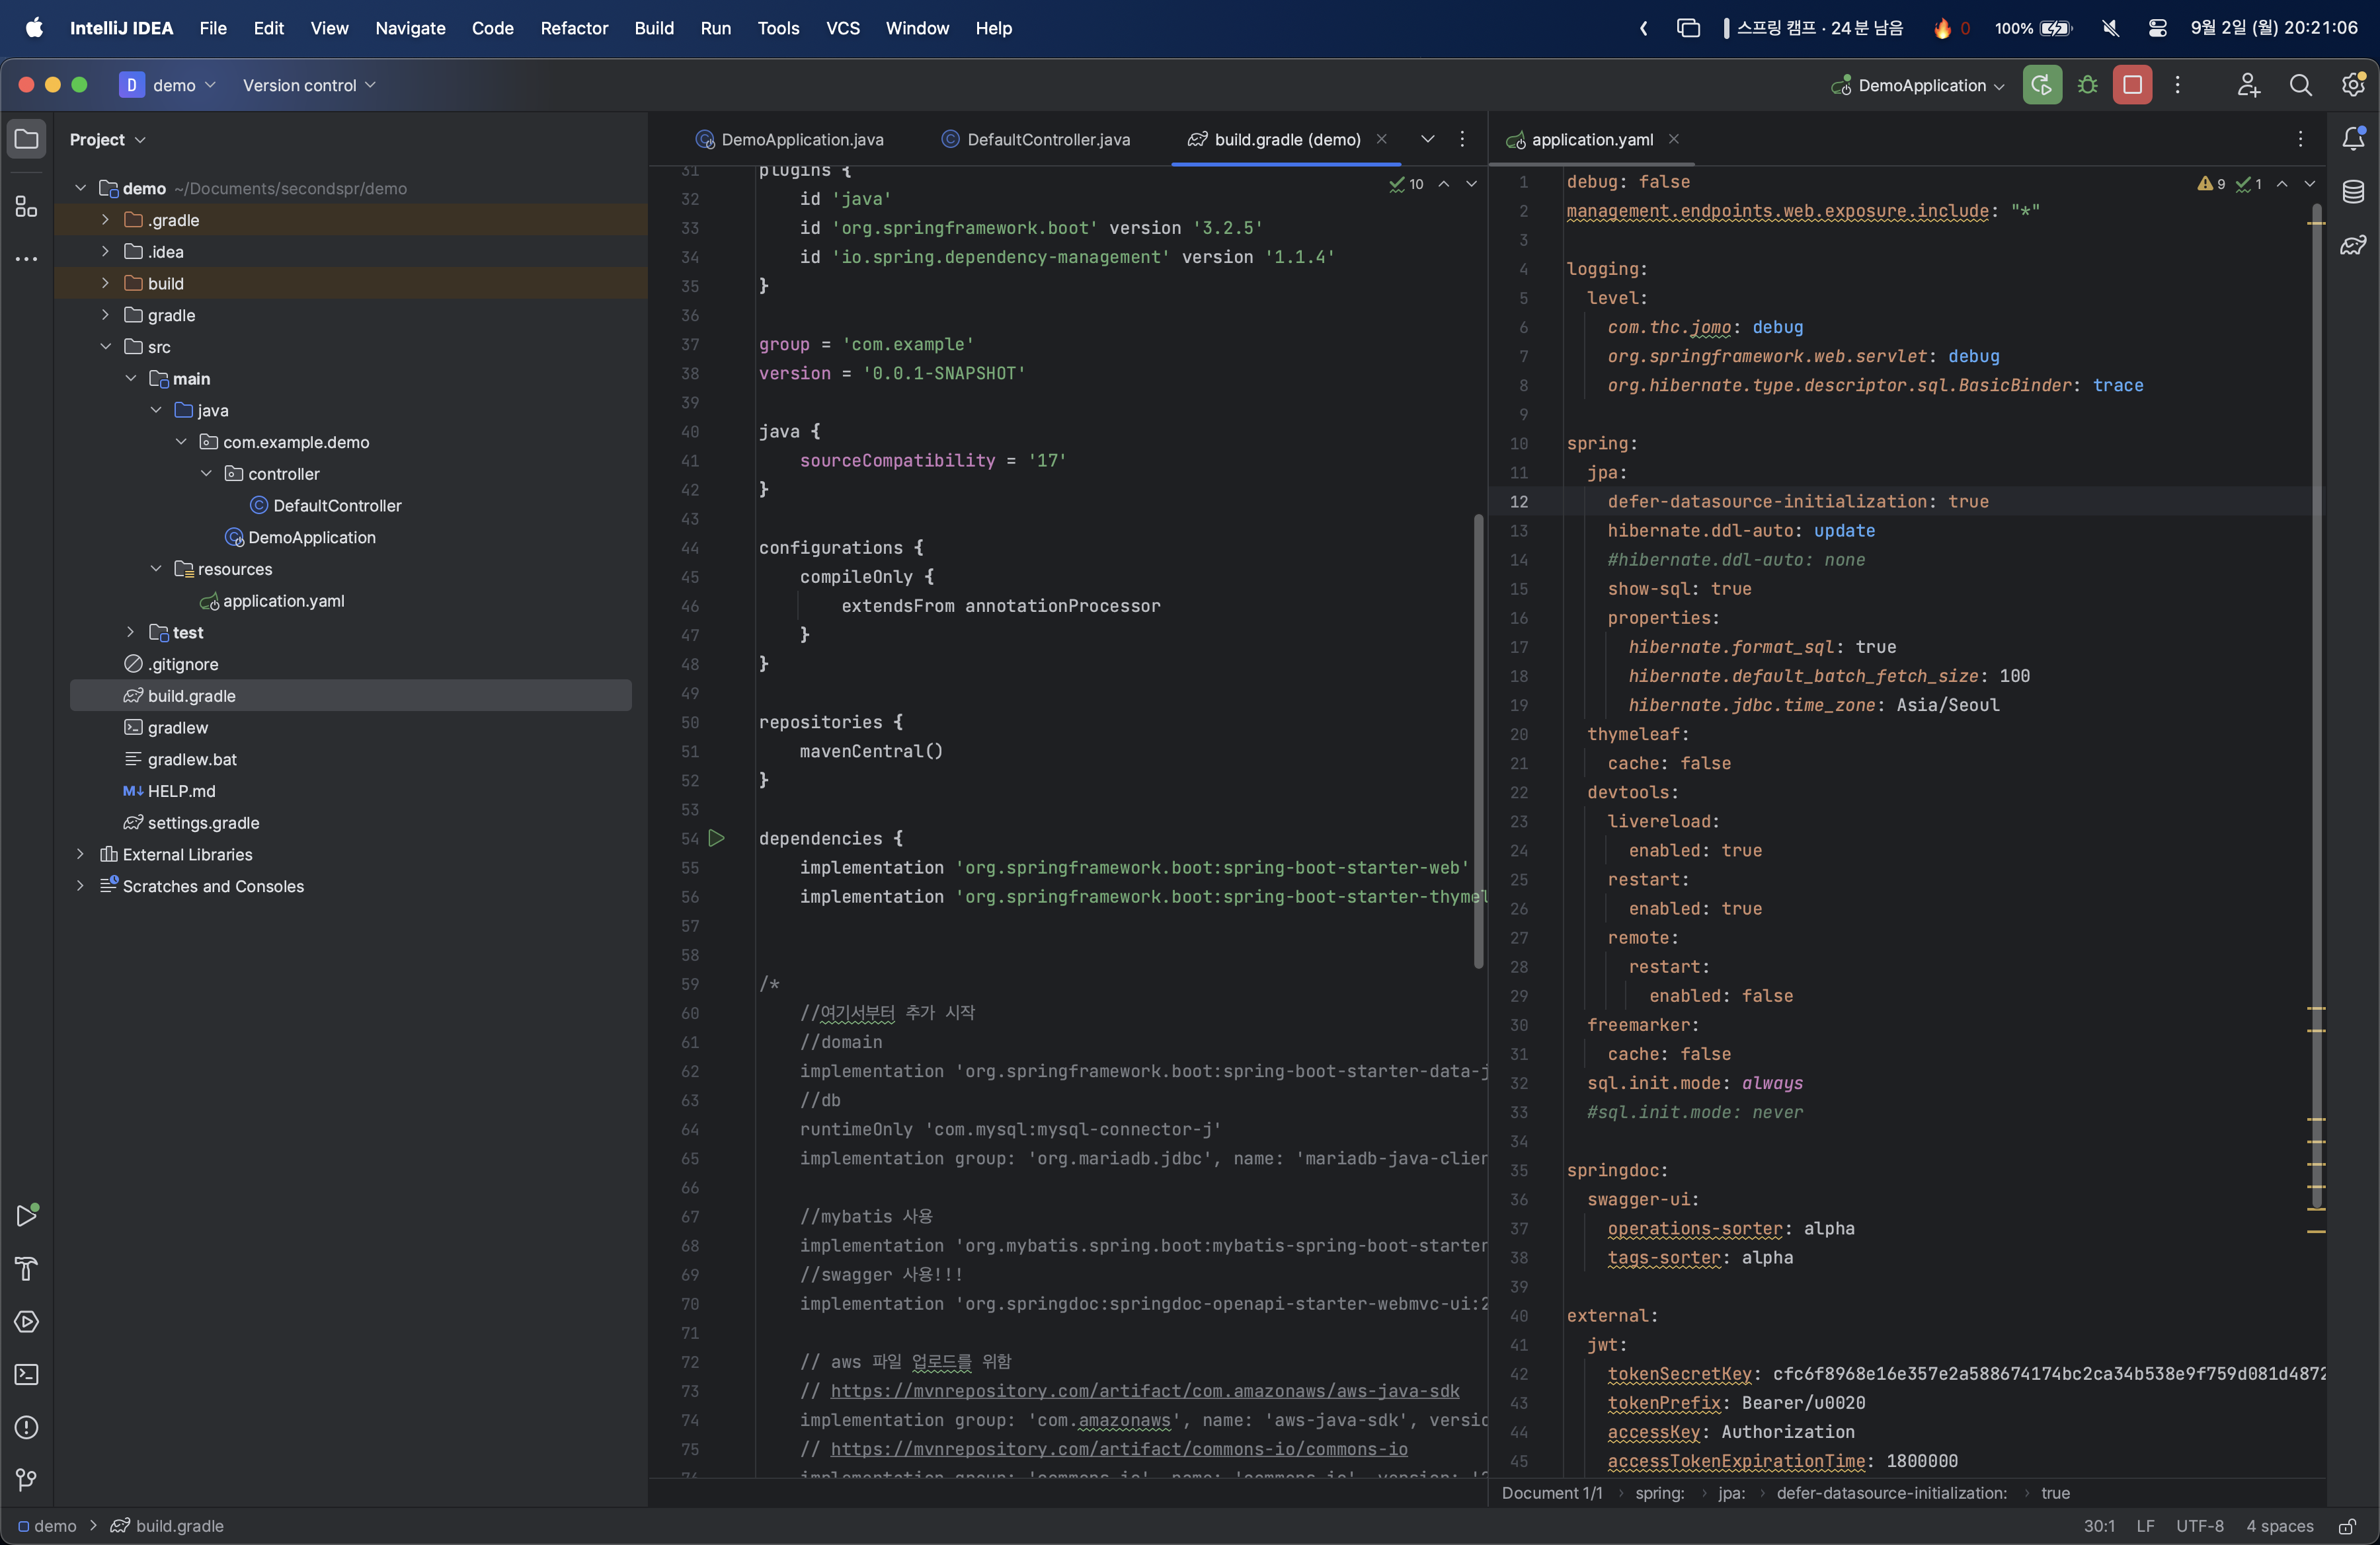This screenshot has width=2380, height=1545.
Task: Open the Structure tool window icon
Action: click(x=27, y=207)
